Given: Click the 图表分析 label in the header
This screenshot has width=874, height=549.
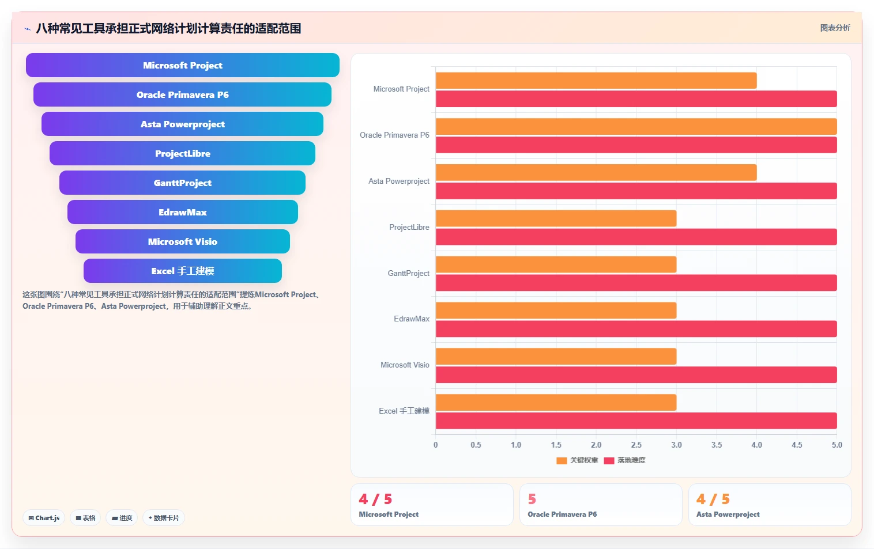Looking at the screenshot, I should point(835,28).
